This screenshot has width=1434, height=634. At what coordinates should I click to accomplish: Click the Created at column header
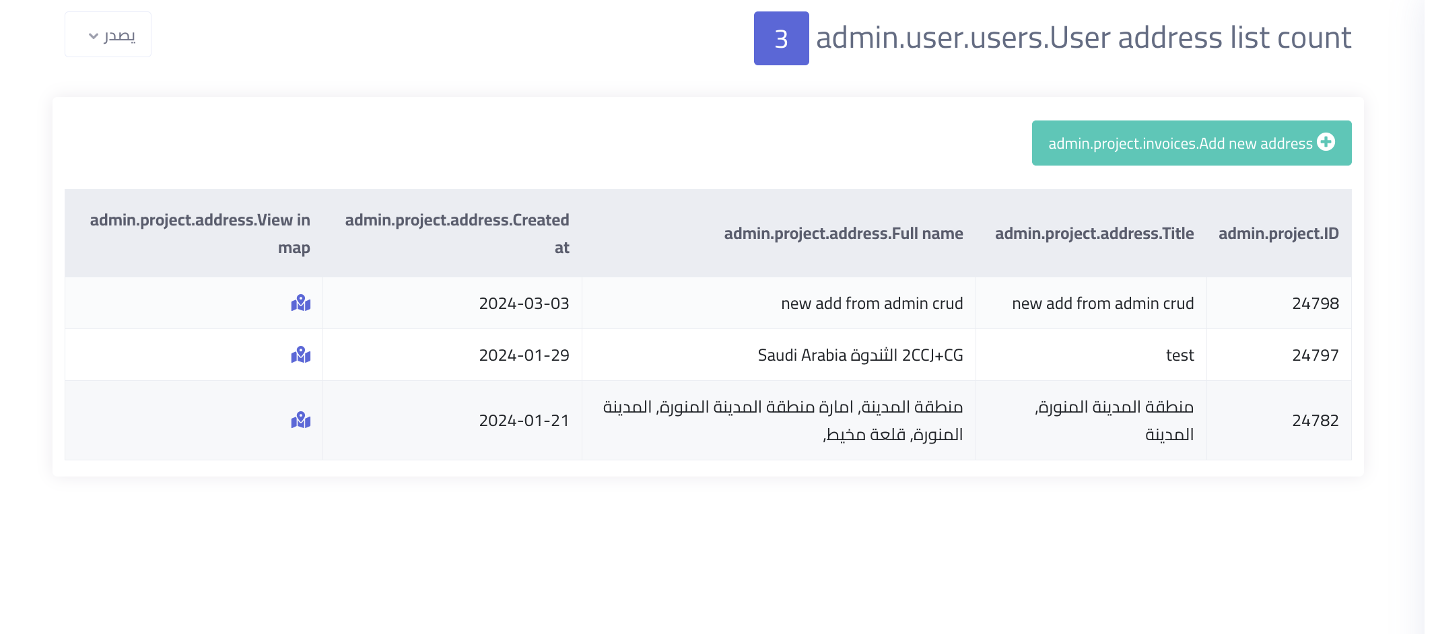457,234
